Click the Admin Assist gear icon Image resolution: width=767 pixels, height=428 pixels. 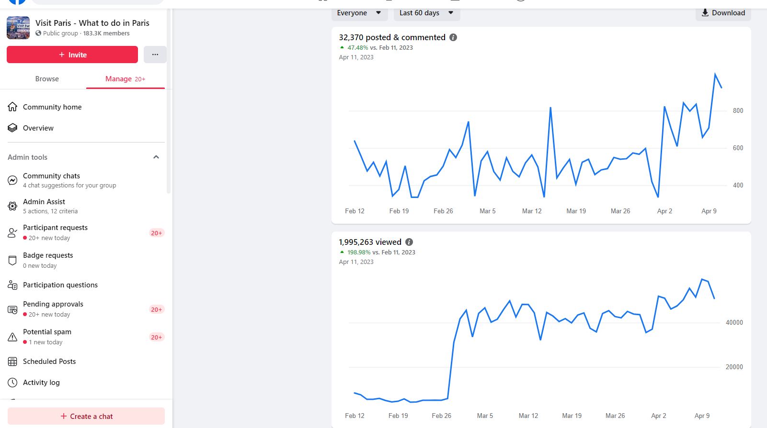[12, 206]
